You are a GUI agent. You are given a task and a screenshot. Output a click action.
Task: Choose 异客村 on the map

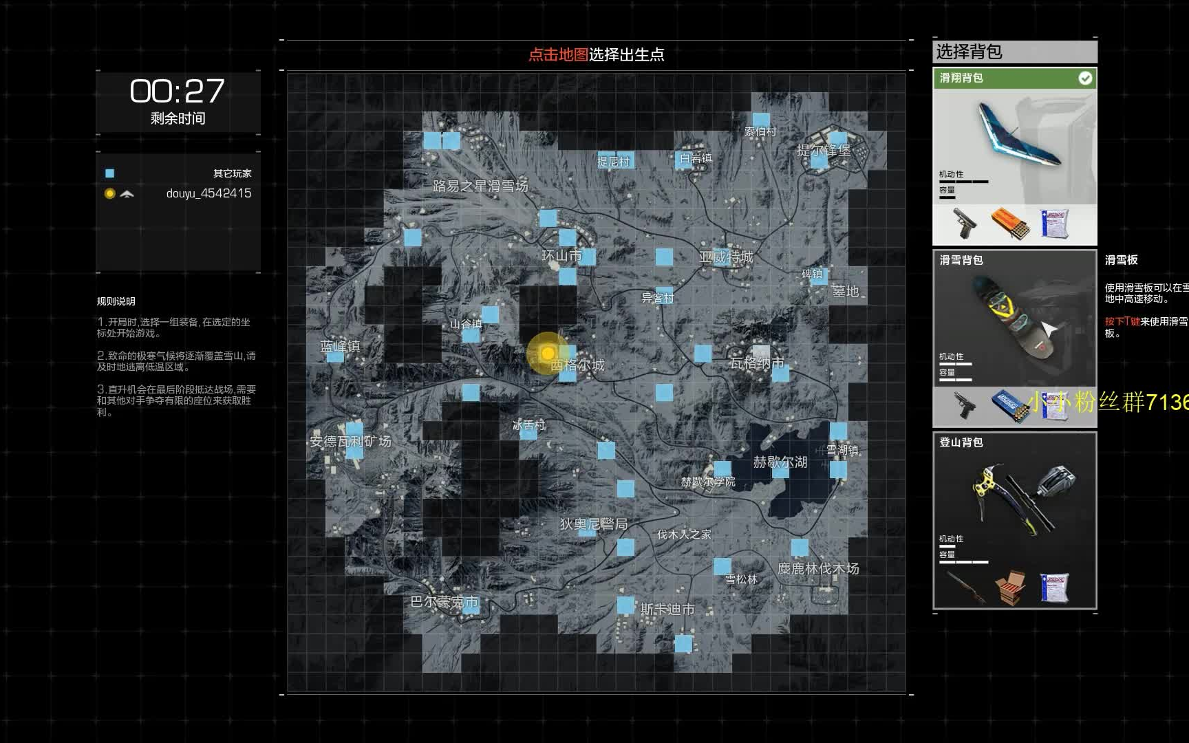click(658, 298)
